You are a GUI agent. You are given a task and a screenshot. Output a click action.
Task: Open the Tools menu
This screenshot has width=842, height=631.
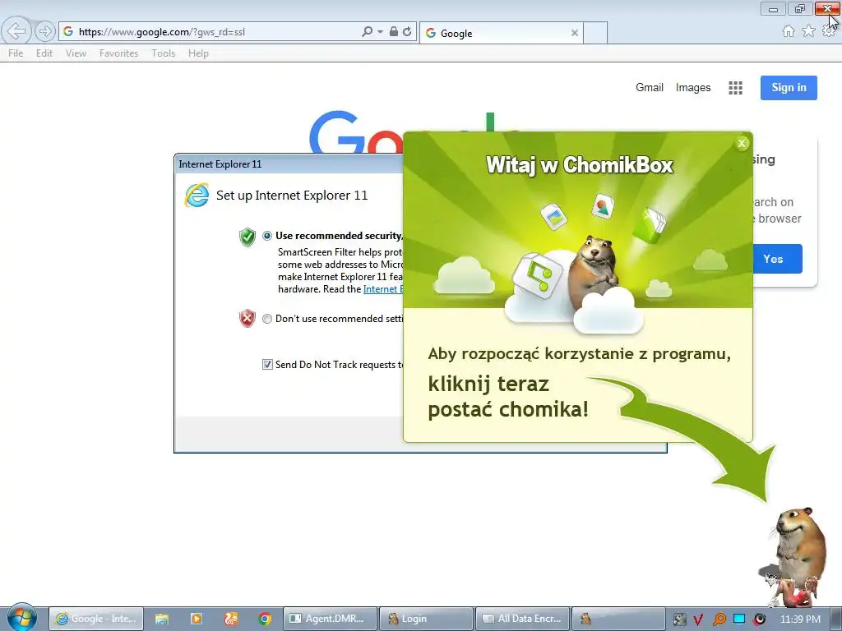tap(164, 53)
